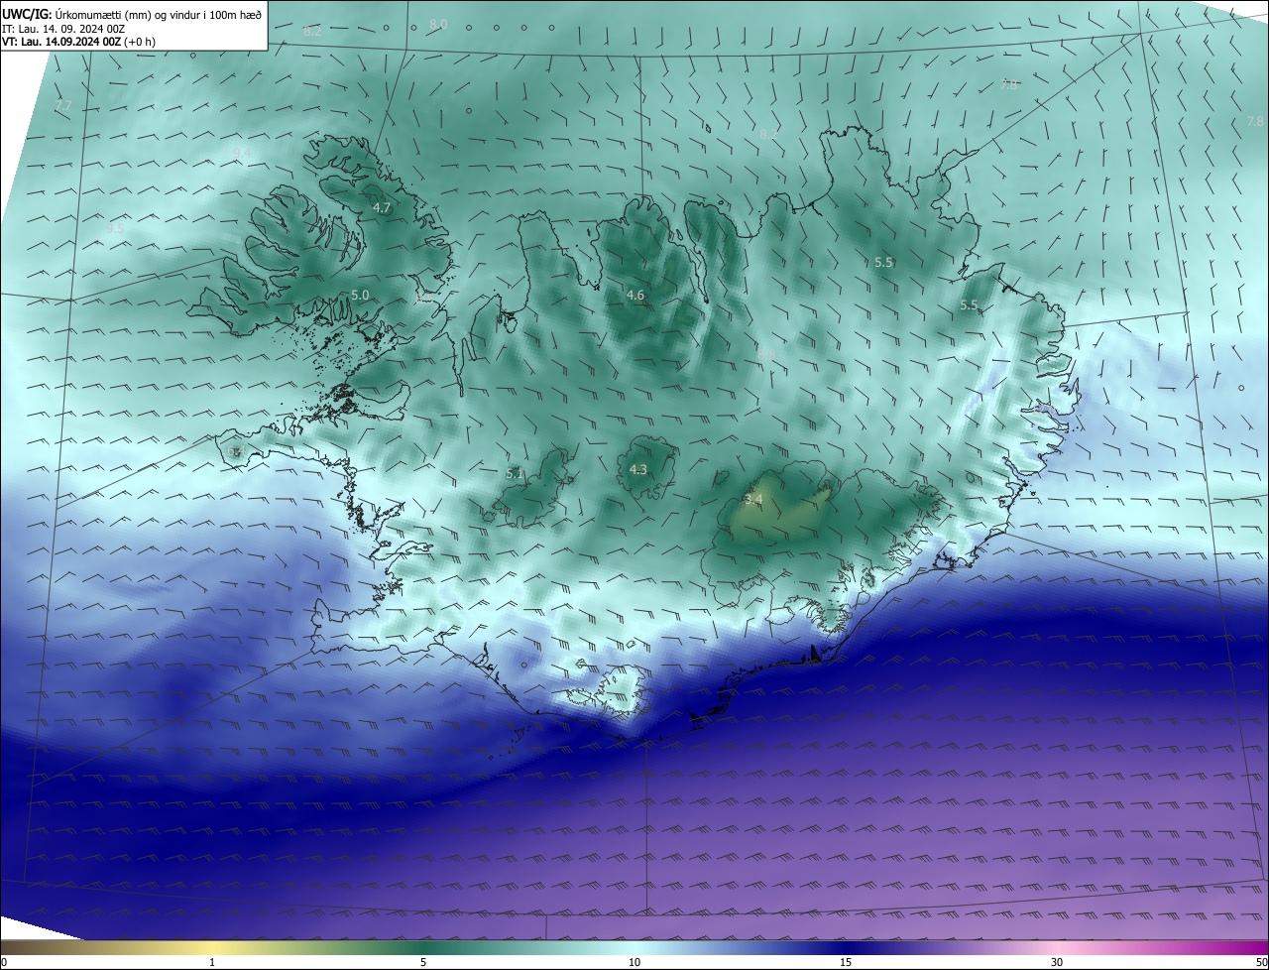The image size is (1269, 970).
Task: Click the 6.4 value label on the peninsula
Action: [236, 452]
